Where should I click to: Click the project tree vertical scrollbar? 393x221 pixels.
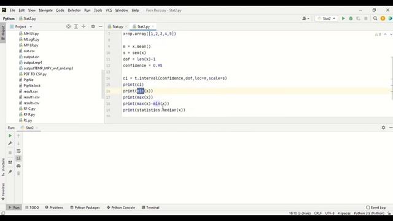coord(103,84)
